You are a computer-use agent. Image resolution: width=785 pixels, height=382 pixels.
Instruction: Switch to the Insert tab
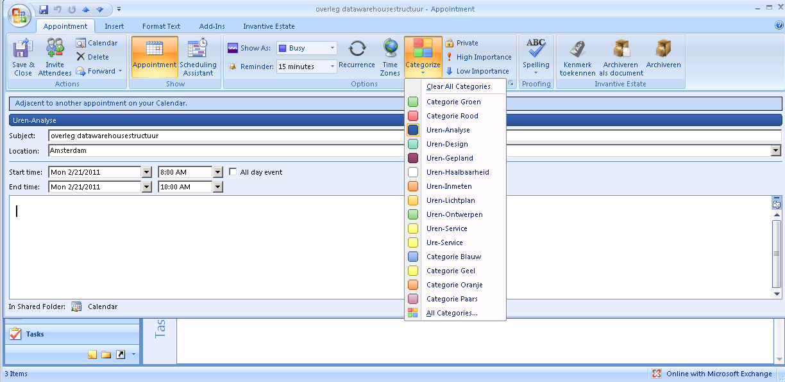(114, 26)
